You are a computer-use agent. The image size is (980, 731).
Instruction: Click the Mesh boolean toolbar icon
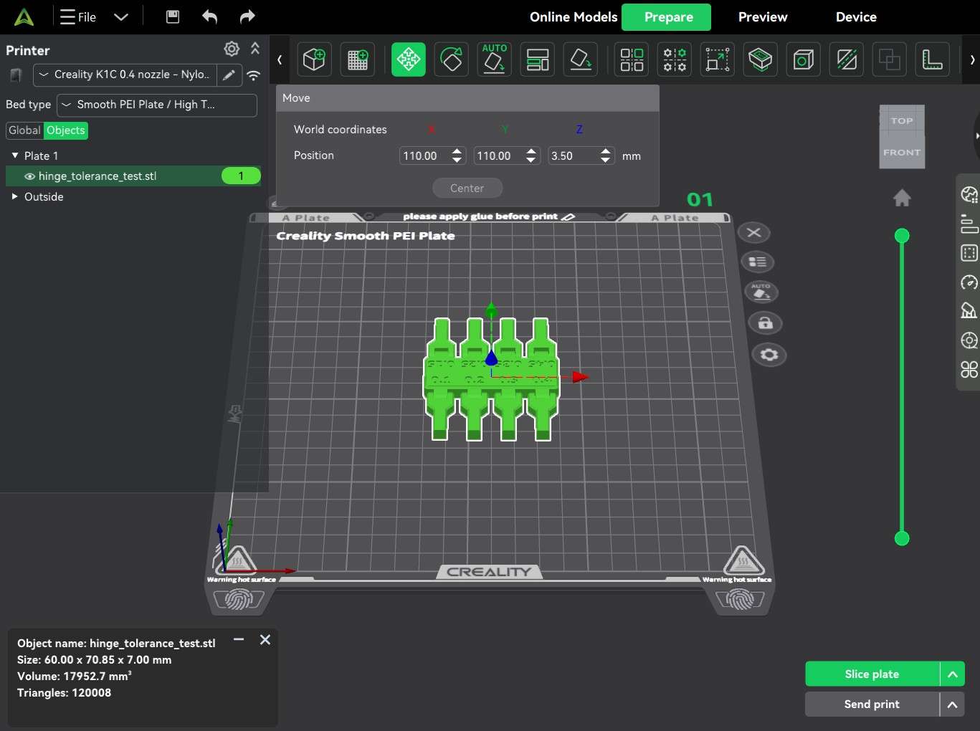tap(890, 59)
